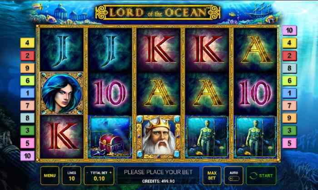Toggle the AUTO play switch
318x190 pixels.
(234, 179)
